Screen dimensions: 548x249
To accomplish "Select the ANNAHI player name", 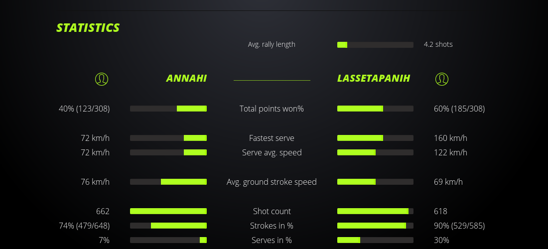I will 186,79.
